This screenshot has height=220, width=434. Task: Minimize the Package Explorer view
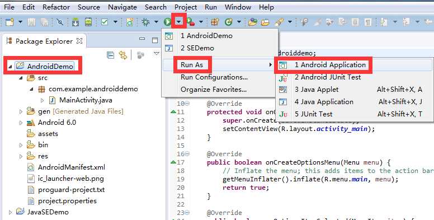[142, 39]
